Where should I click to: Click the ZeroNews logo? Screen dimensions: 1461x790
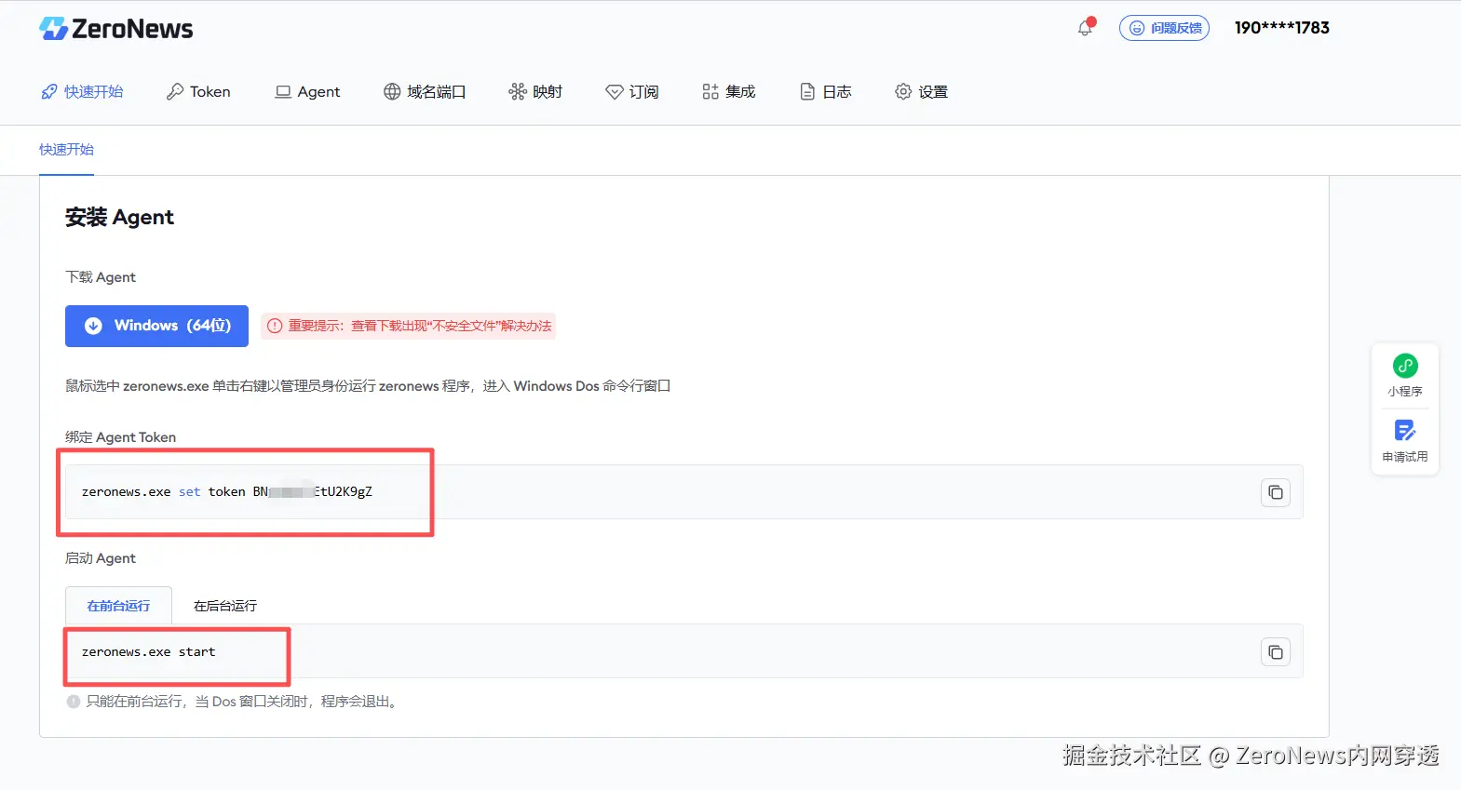(115, 29)
